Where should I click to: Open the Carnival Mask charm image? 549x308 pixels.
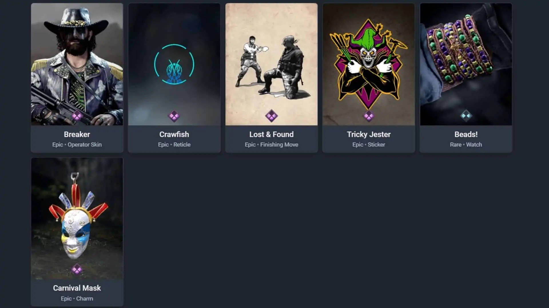[x=77, y=218]
